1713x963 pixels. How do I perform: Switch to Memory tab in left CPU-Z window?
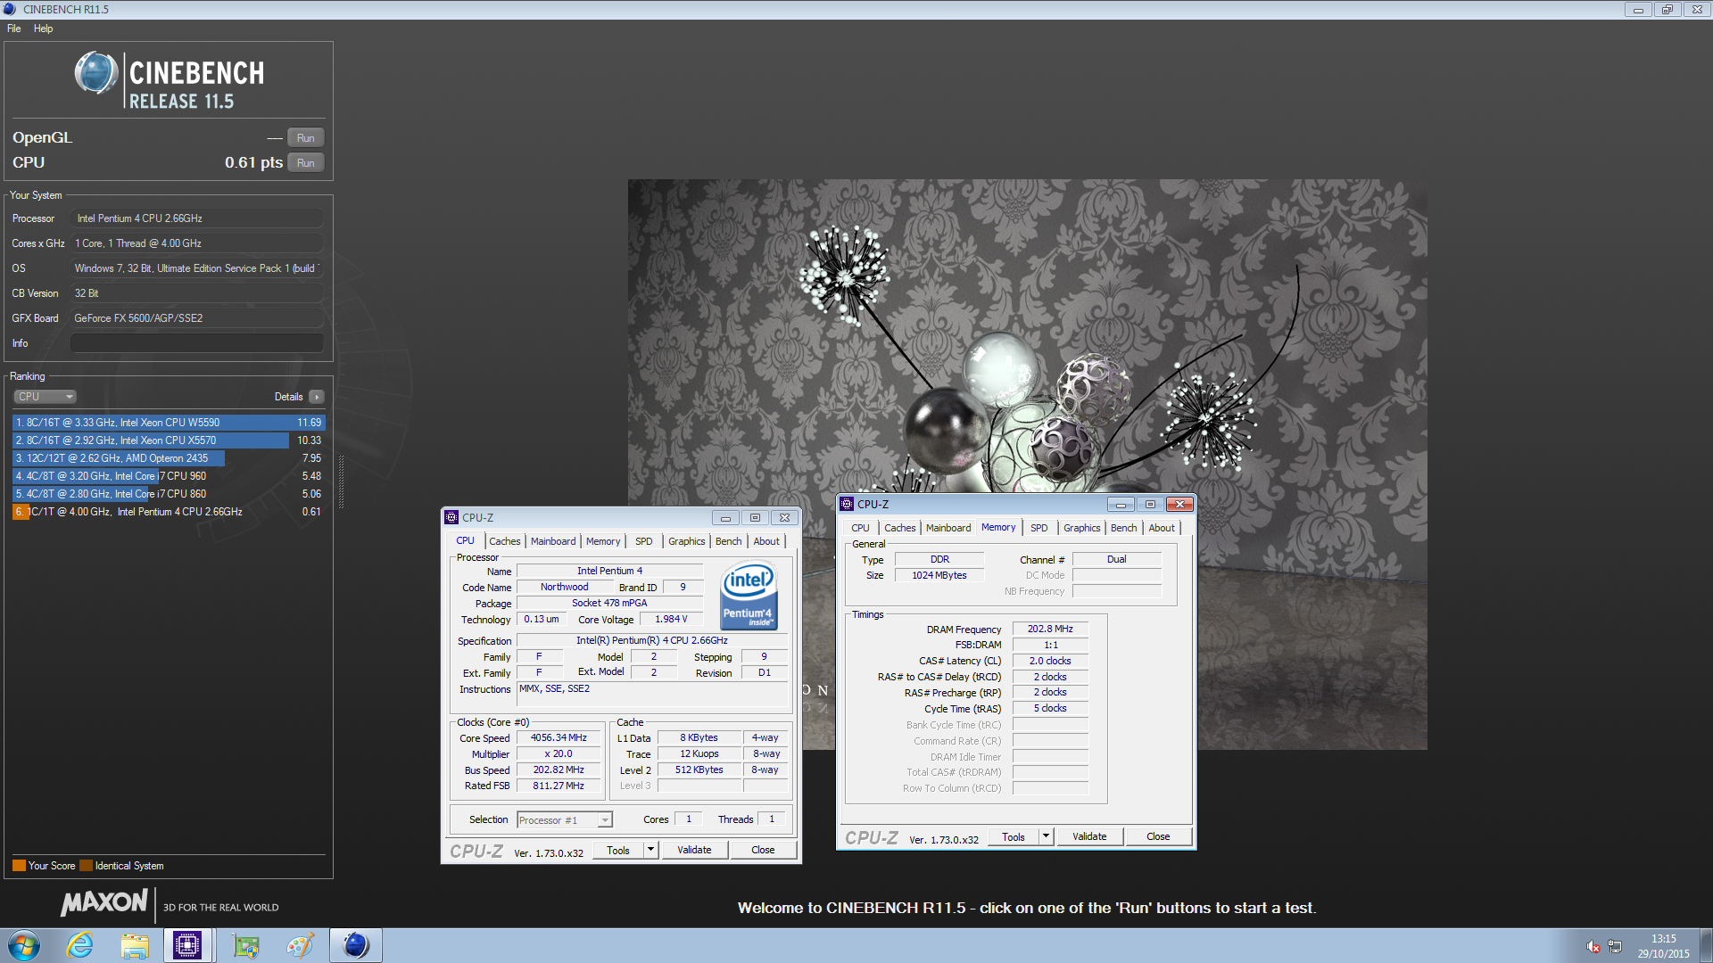(603, 541)
